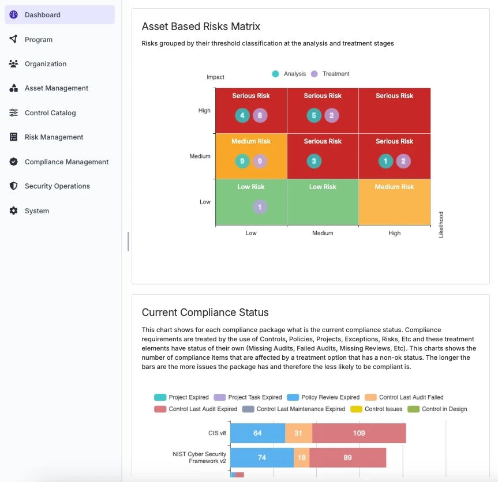Click Analysis bubble 3 in center cell
Viewport: 498px width, 482px height.
(x=314, y=161)
